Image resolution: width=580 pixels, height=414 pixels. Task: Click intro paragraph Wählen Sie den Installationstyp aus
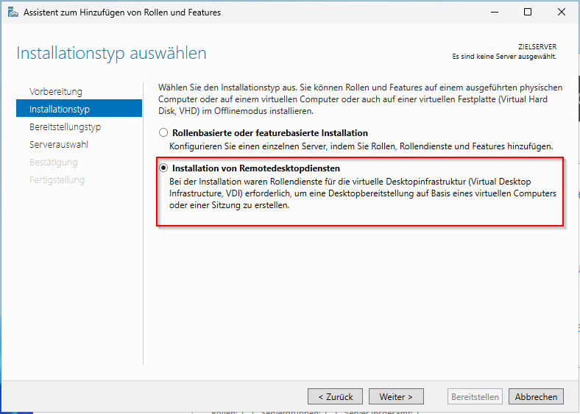pos(360,99)
